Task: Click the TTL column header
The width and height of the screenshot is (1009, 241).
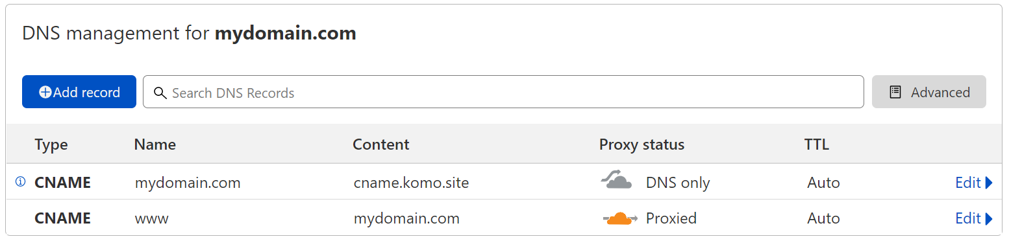Action: tap(817, 144)
